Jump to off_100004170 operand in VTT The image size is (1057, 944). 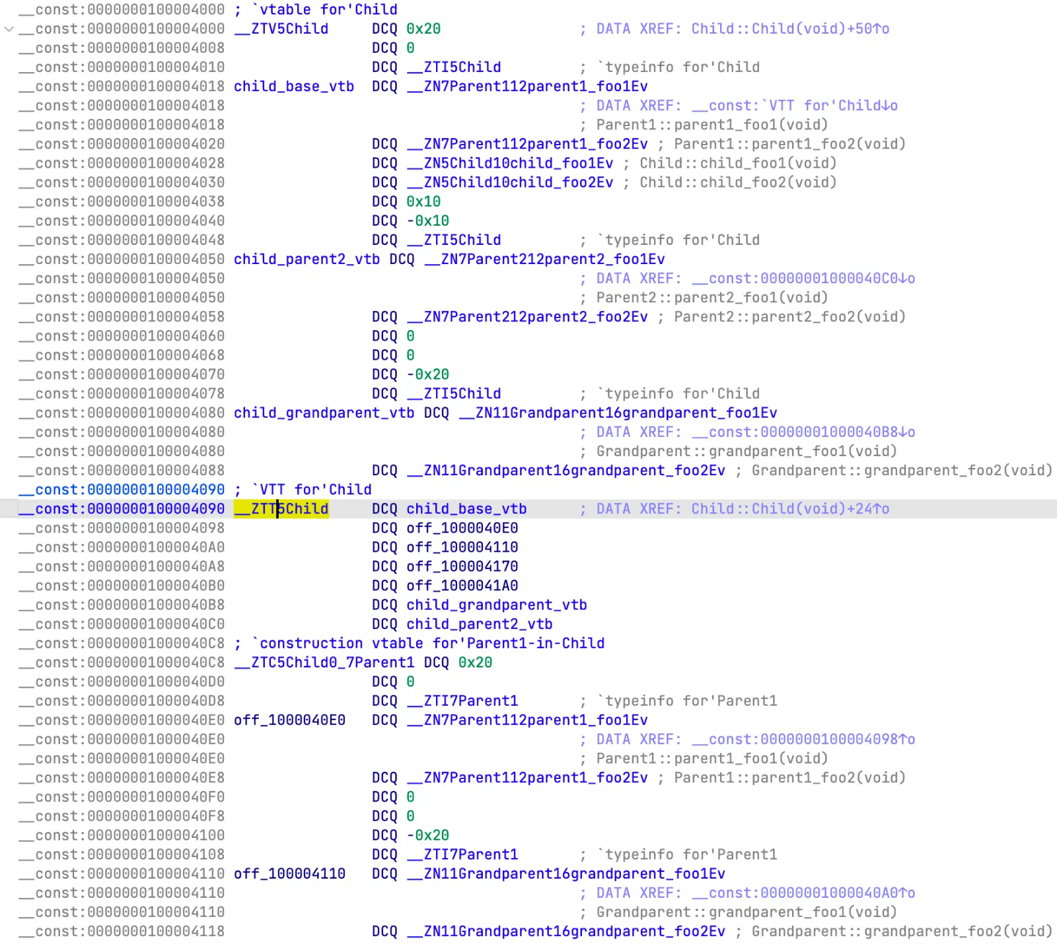click(462, 566)
